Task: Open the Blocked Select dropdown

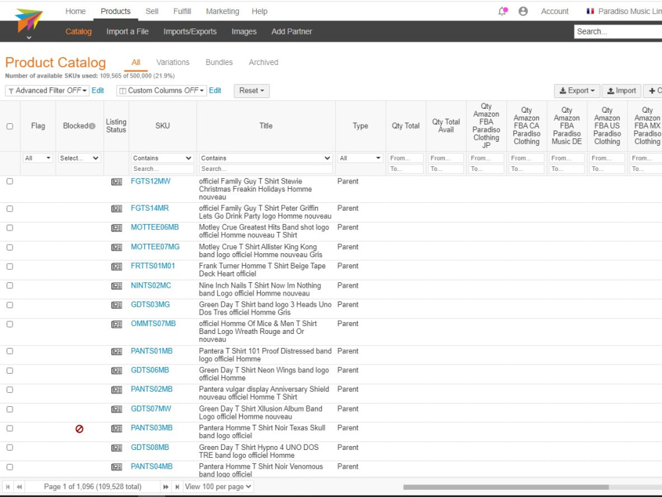Action: coord(79,158)
